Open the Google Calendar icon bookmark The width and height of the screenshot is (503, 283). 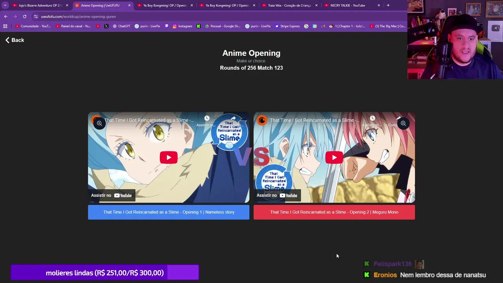315,26
